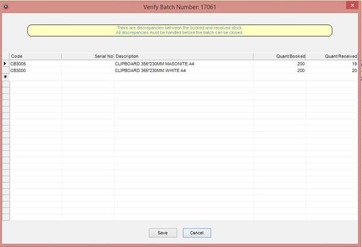
Task: Sort by the Description column header
Action: [183, 56]
